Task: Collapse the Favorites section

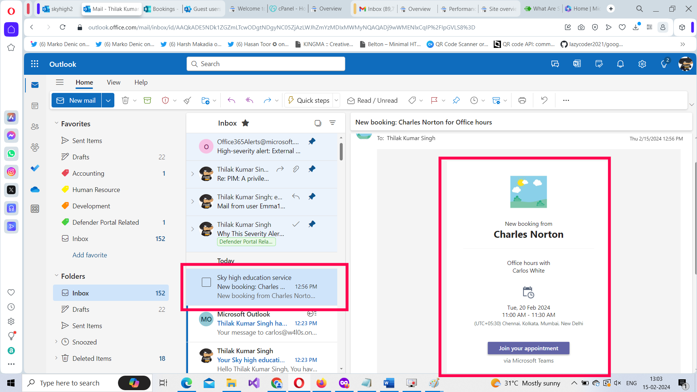Action: click(x=57, y=123)
